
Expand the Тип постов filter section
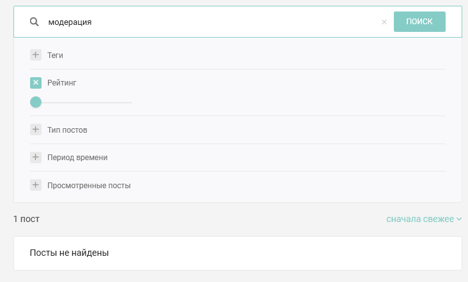pos(67,130)
